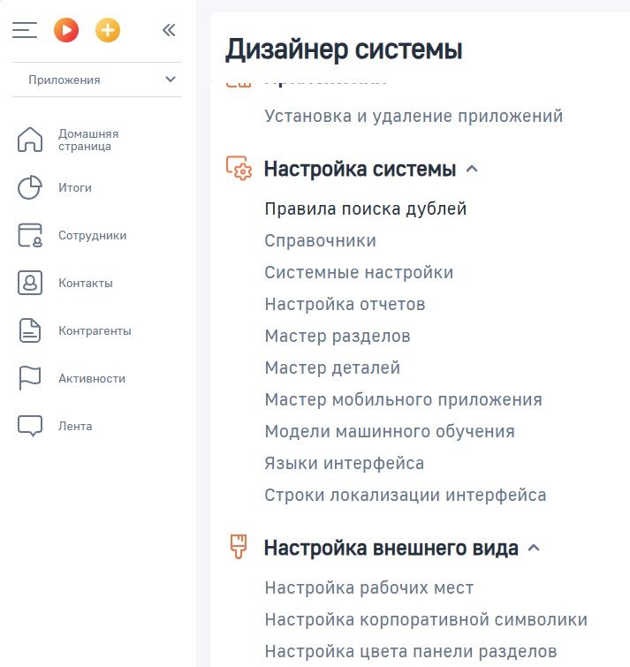Click the Контрагенты document icon
630x667 pixels.
tap(30, 331)
